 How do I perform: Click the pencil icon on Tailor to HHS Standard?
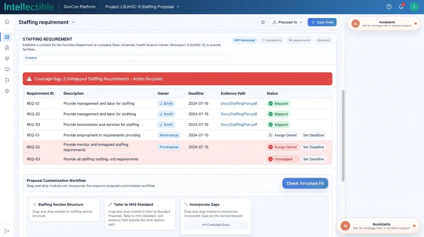click(x=110, y=204)
